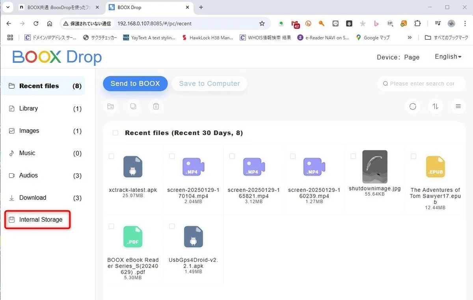Click the new folder icon in toolbar
The image size is (473, 300).
(x=110, y=106)
